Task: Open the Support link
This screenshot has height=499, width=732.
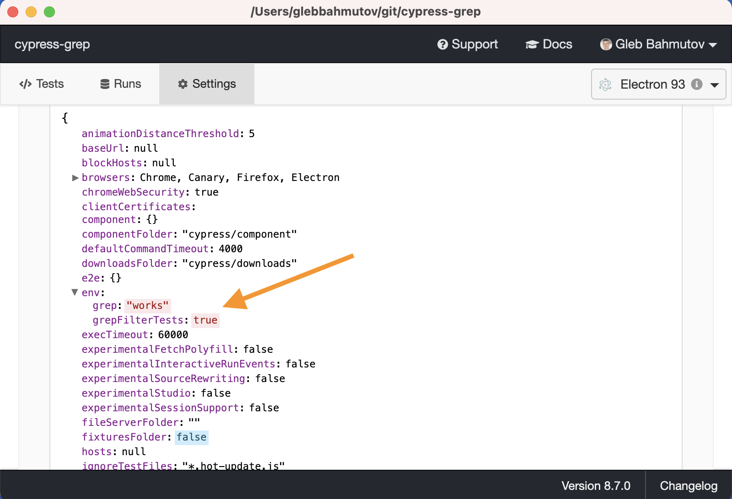Action: coord(468,44)
